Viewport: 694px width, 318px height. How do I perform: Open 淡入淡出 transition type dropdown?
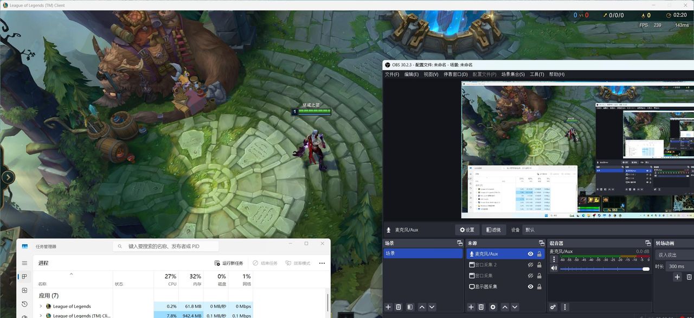point(674,255)
